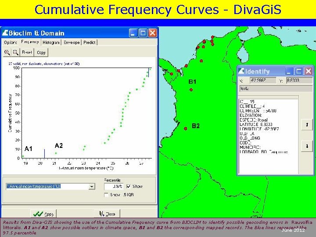Close the Bioclim & Domain window

click(x=153, y=33)
